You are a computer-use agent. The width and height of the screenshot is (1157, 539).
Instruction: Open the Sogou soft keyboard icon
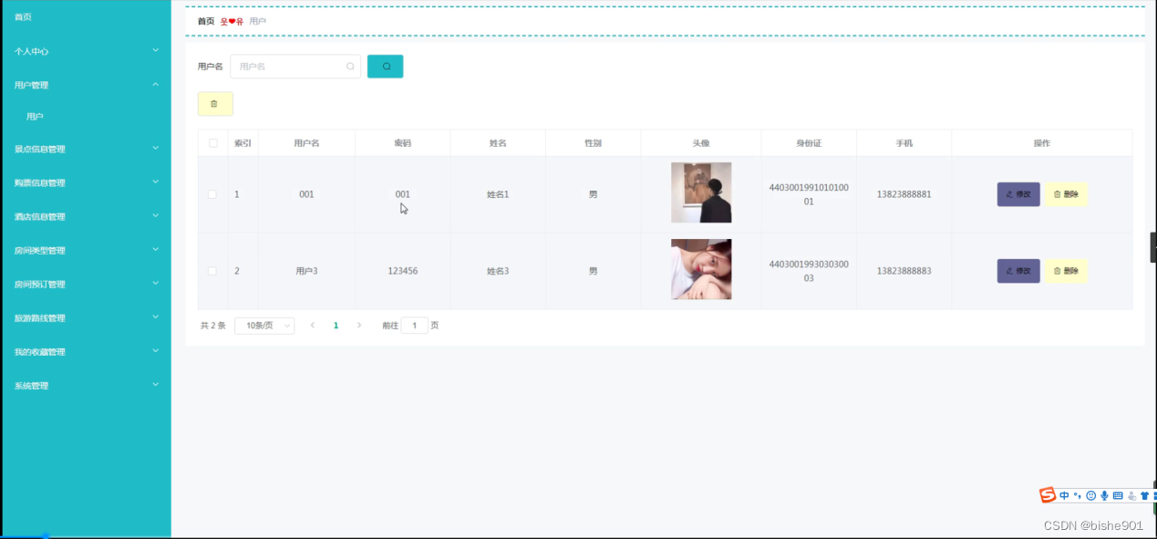pos(1118,495)
